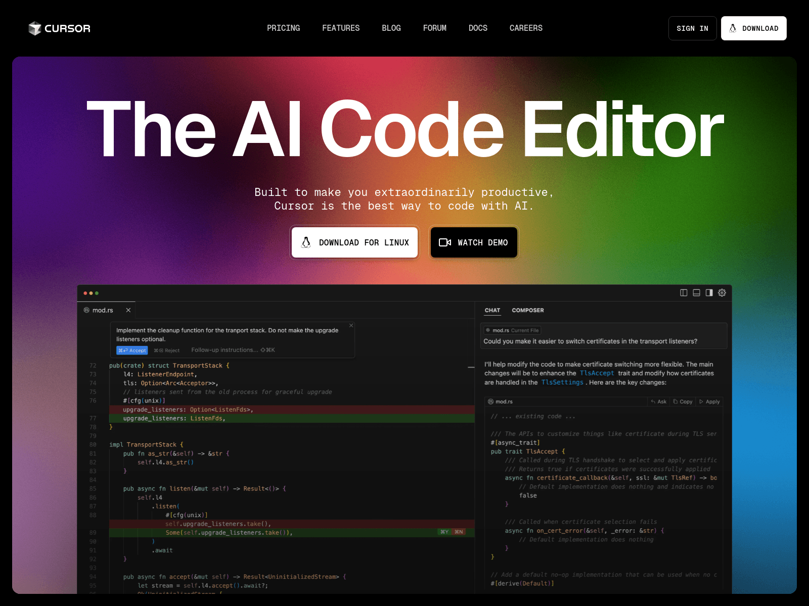Go to the Blog

(391, 28)
